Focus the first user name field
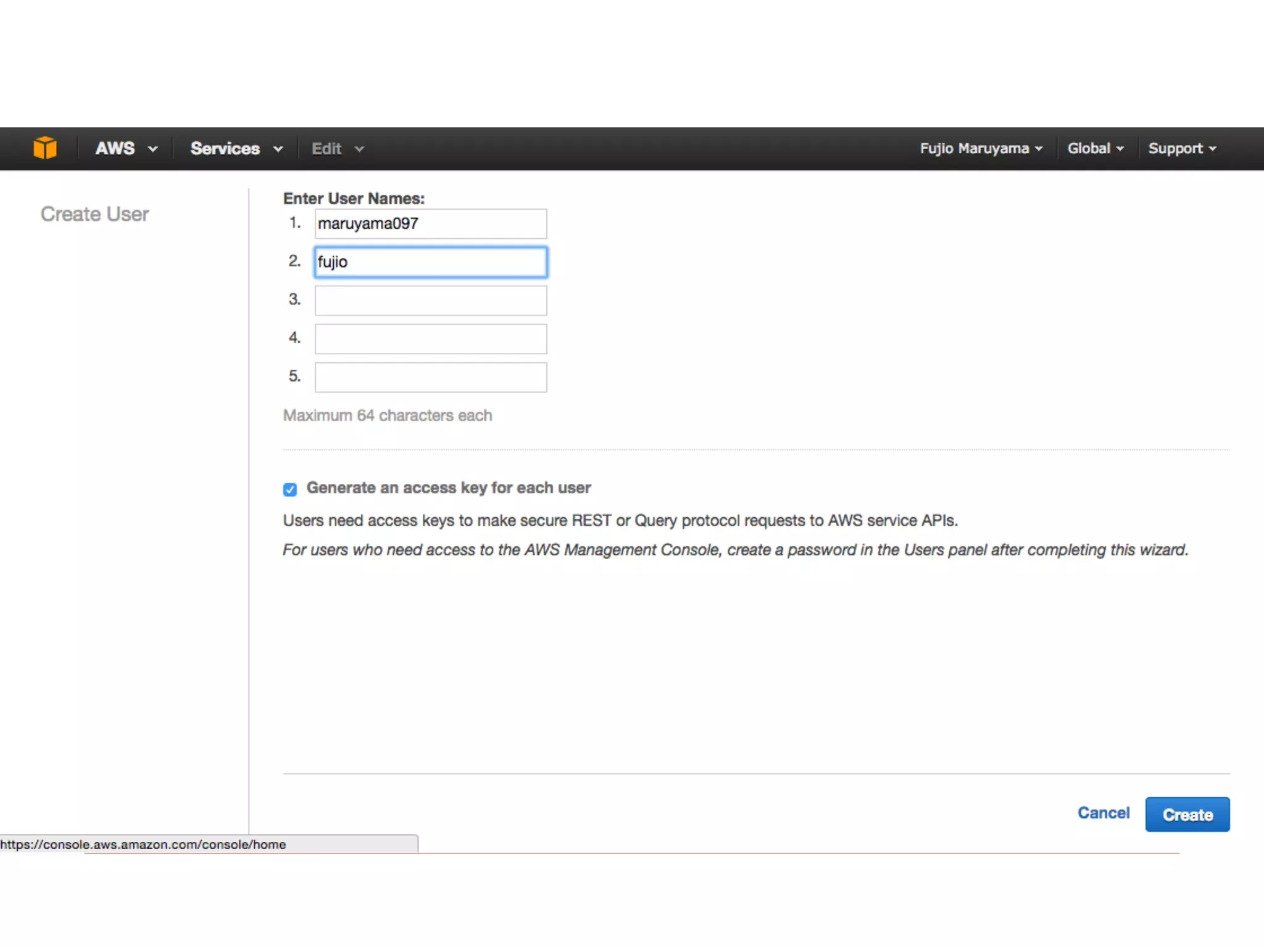 coord(430,223)
